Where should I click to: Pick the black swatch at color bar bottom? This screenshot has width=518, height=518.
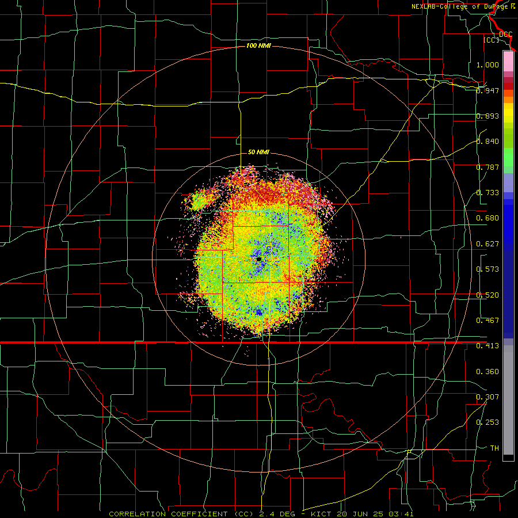(508, 457)
